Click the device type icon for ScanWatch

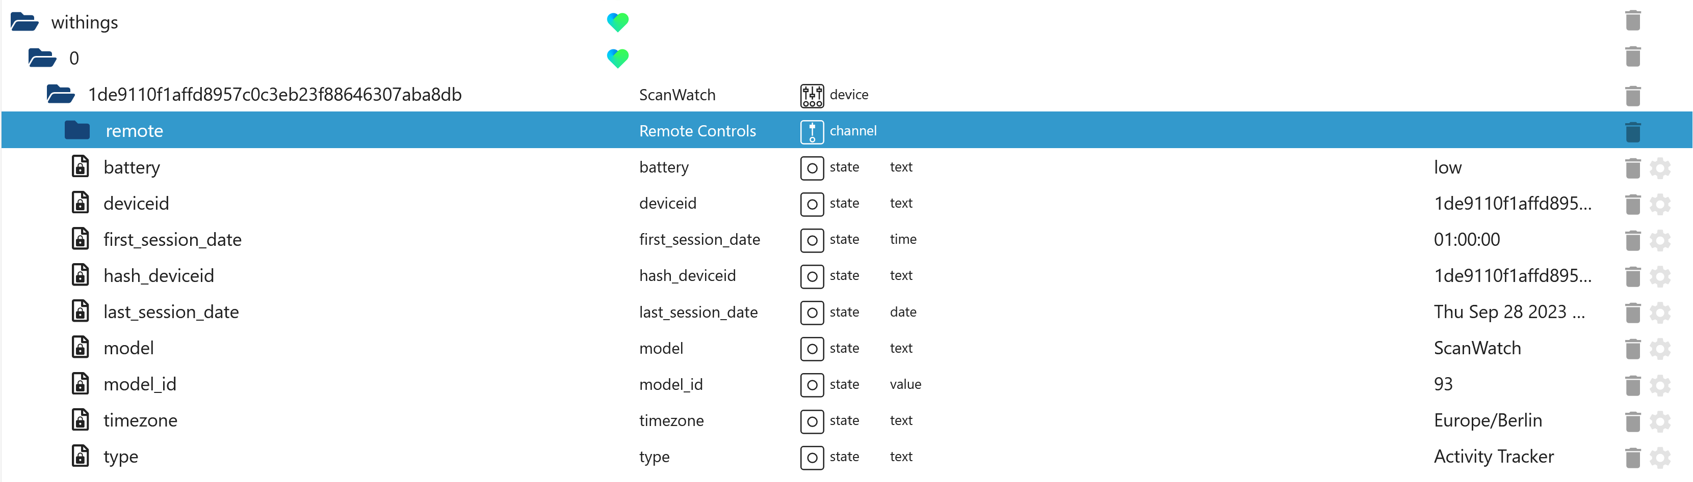tap(812, 95)
